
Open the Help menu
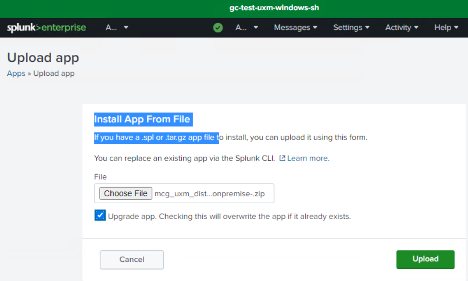pos(446,28)
